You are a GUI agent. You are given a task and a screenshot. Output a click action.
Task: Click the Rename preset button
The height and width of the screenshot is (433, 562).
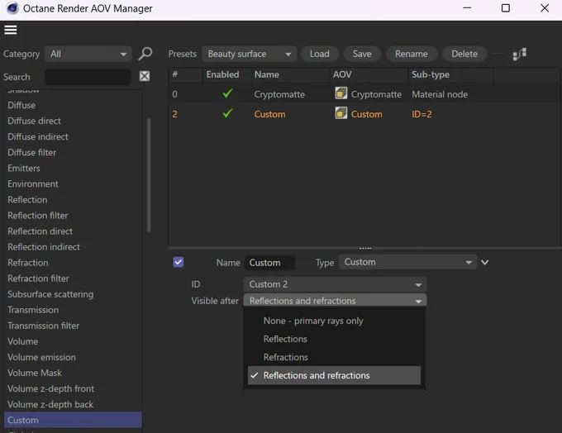(x=412, y=55)
